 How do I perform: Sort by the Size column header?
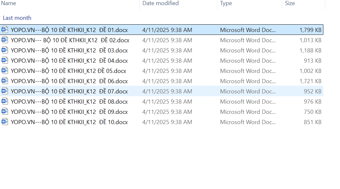pos(290,4)
